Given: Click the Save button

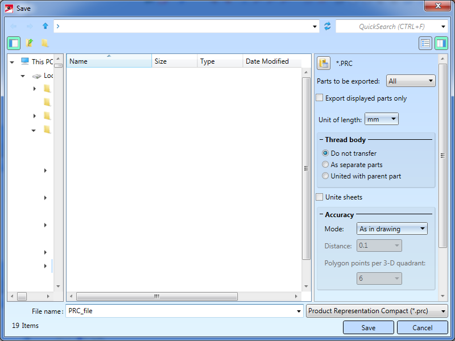Looking at the screenshot, I should [368, 328].
